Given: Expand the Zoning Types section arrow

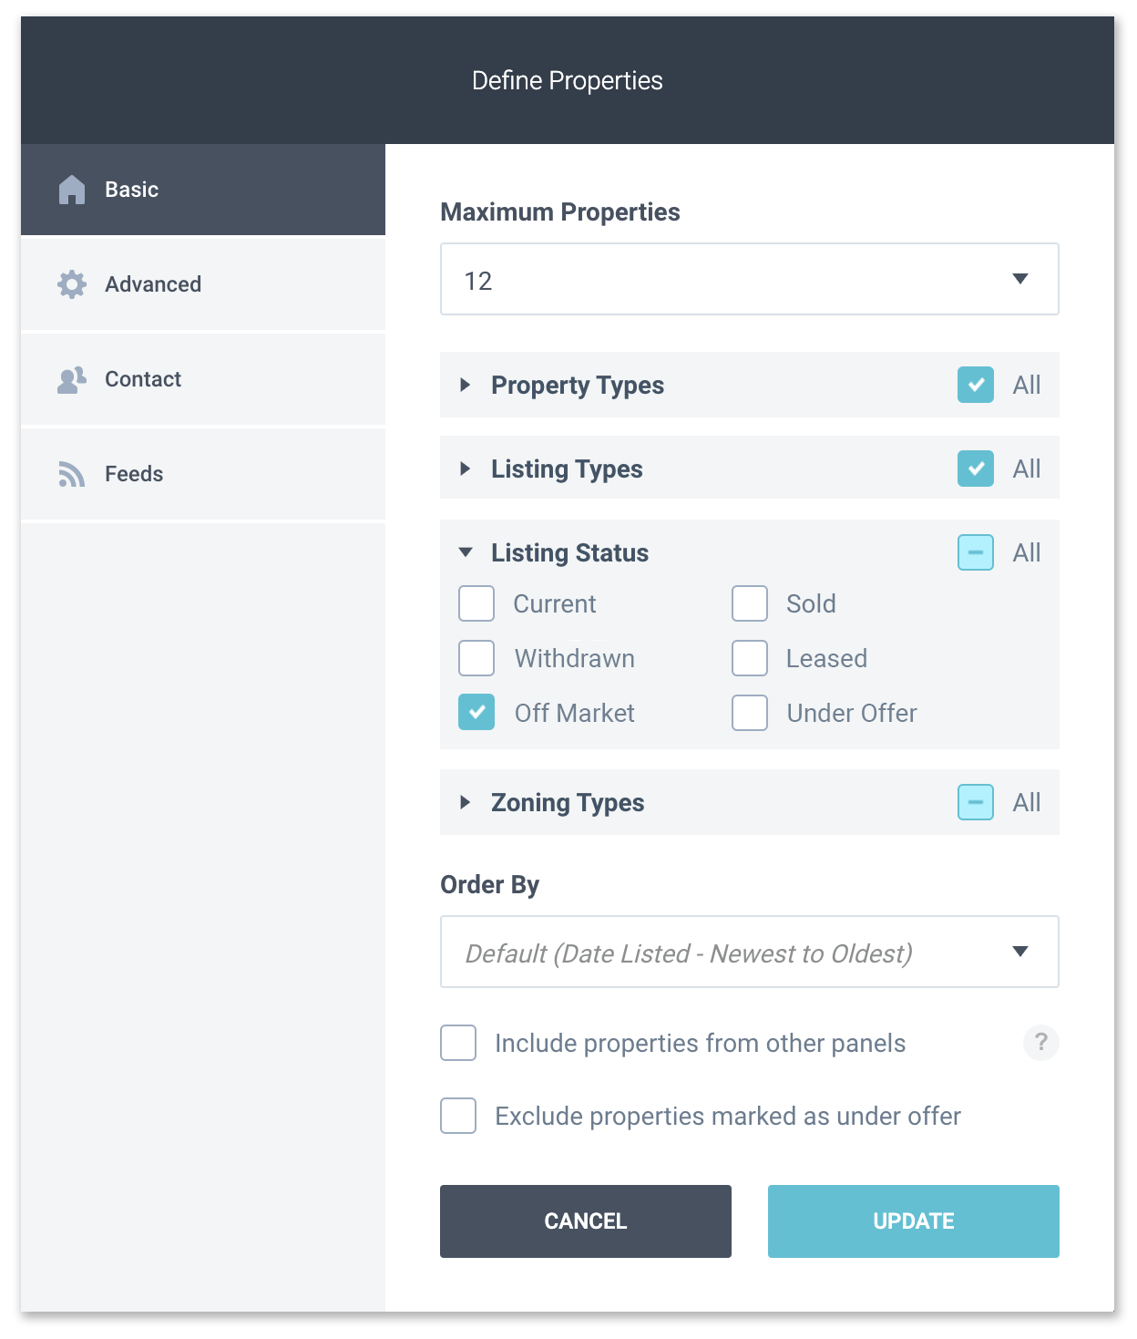Looking at the screenshot, I should [x=466, y=802].
